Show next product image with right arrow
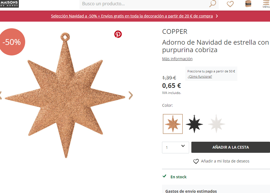The image size is (270, 193). (131, 95)
